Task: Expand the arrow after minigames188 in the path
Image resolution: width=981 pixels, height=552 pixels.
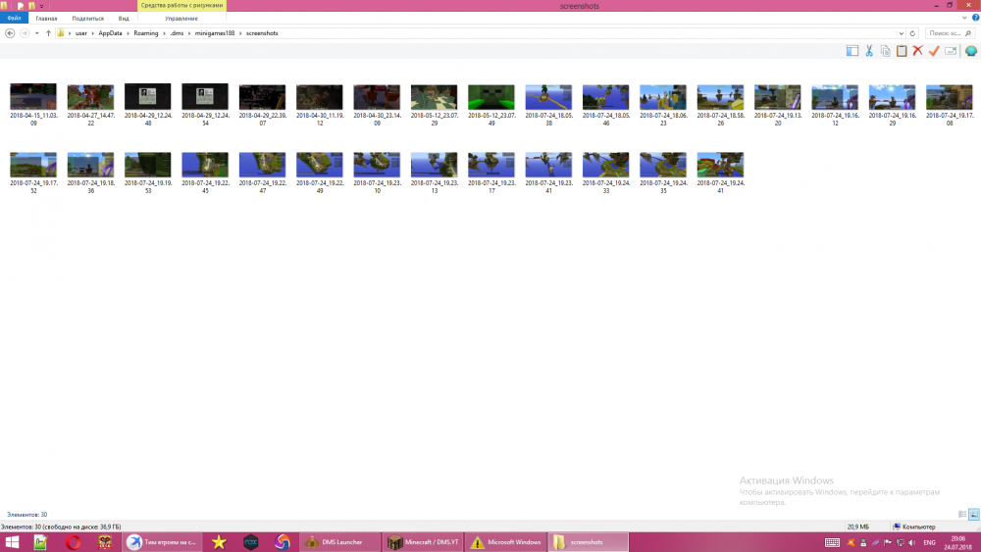Action: 240,33
